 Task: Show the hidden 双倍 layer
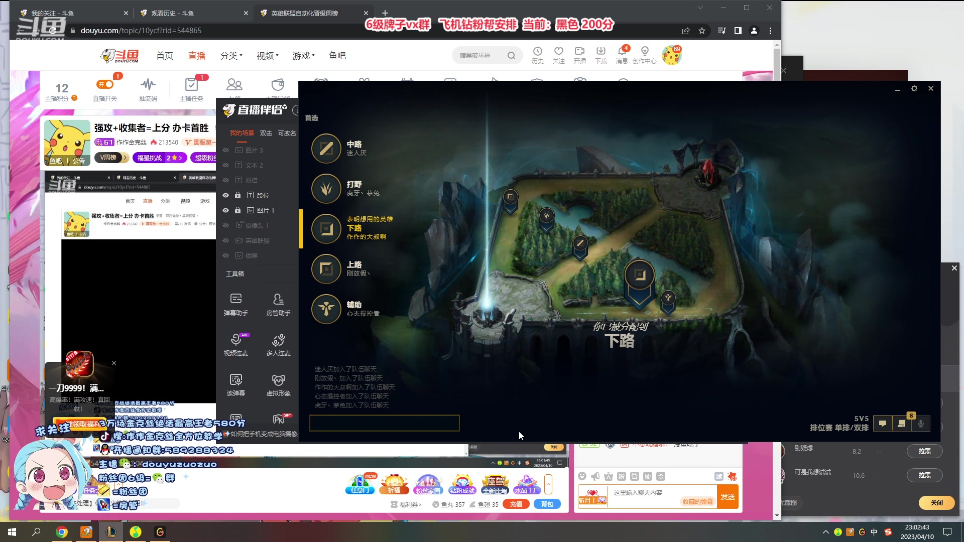coord(226,180)
